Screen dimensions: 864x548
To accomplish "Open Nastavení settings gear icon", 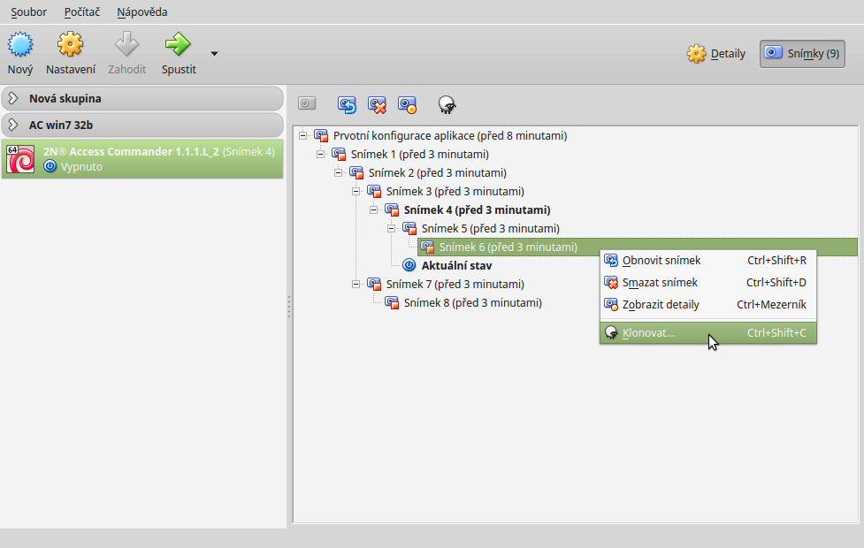I will 70,44.
